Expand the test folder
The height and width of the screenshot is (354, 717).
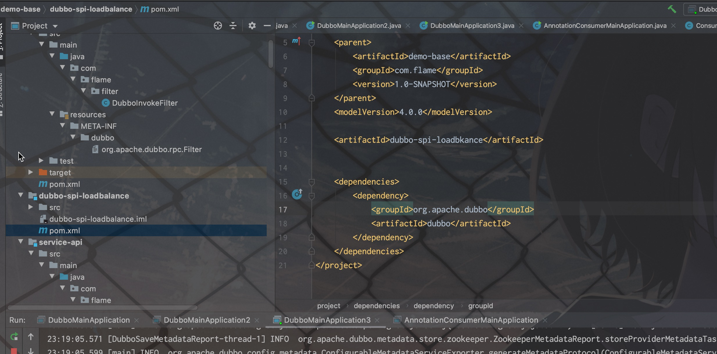click(41, 161)
